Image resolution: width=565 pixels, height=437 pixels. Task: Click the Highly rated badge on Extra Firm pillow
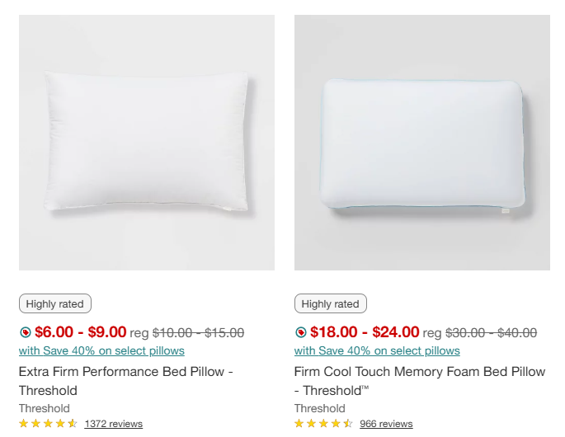(55, 303)
